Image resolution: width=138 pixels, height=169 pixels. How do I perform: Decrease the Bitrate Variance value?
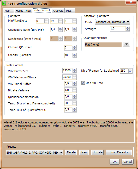[x=74, y=91]
